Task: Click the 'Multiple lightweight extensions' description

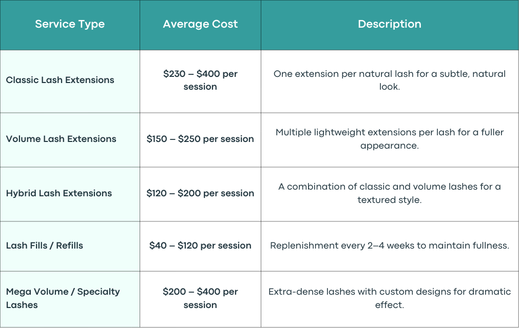Action: click(390, 139)
